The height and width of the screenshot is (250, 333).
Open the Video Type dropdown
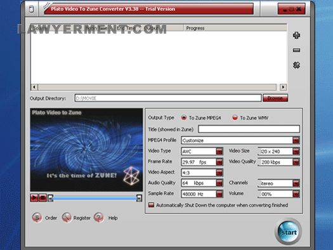coord(219,151)
